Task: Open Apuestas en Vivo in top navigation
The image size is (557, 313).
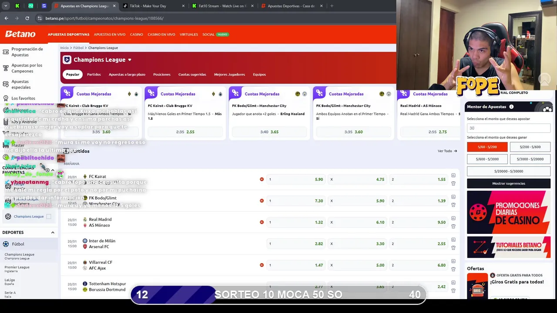Action: point(110,34)
